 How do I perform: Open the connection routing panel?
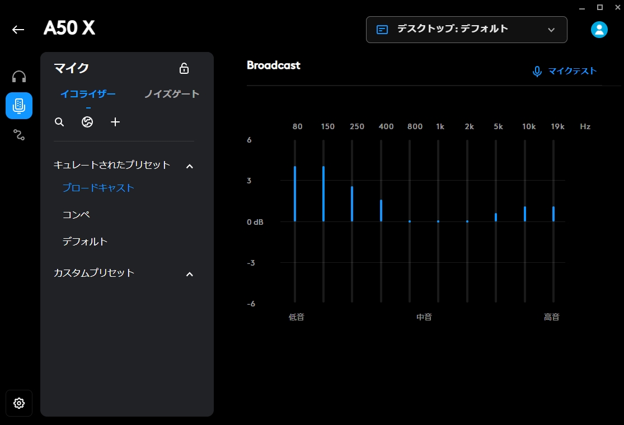(x=18, y=135)
